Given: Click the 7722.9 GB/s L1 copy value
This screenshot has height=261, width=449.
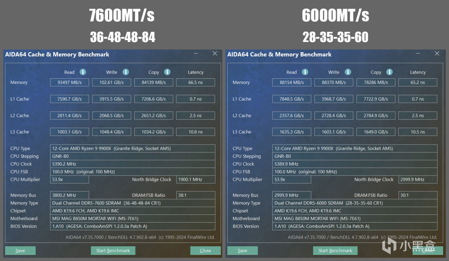Looking at the screenshot, I should click(376, 99).
